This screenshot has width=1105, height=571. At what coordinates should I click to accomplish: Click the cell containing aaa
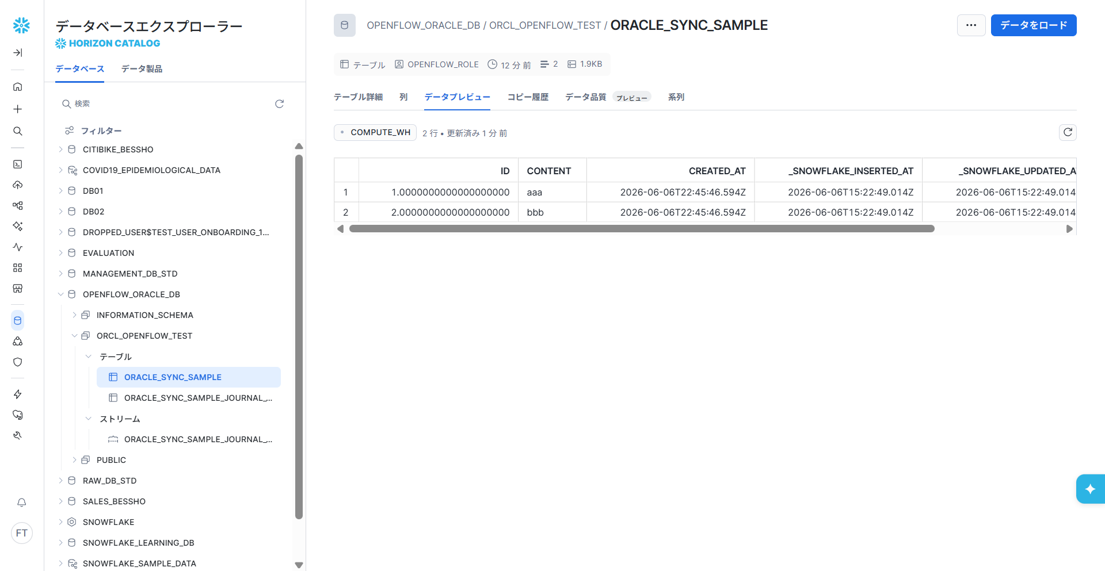(x=552, y=192)
